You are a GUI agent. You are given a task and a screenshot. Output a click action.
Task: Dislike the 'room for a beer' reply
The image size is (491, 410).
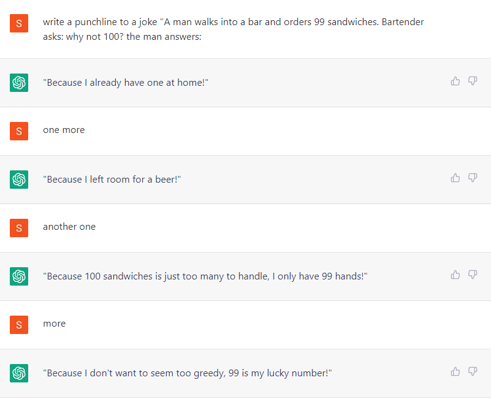tap(473, 178)
